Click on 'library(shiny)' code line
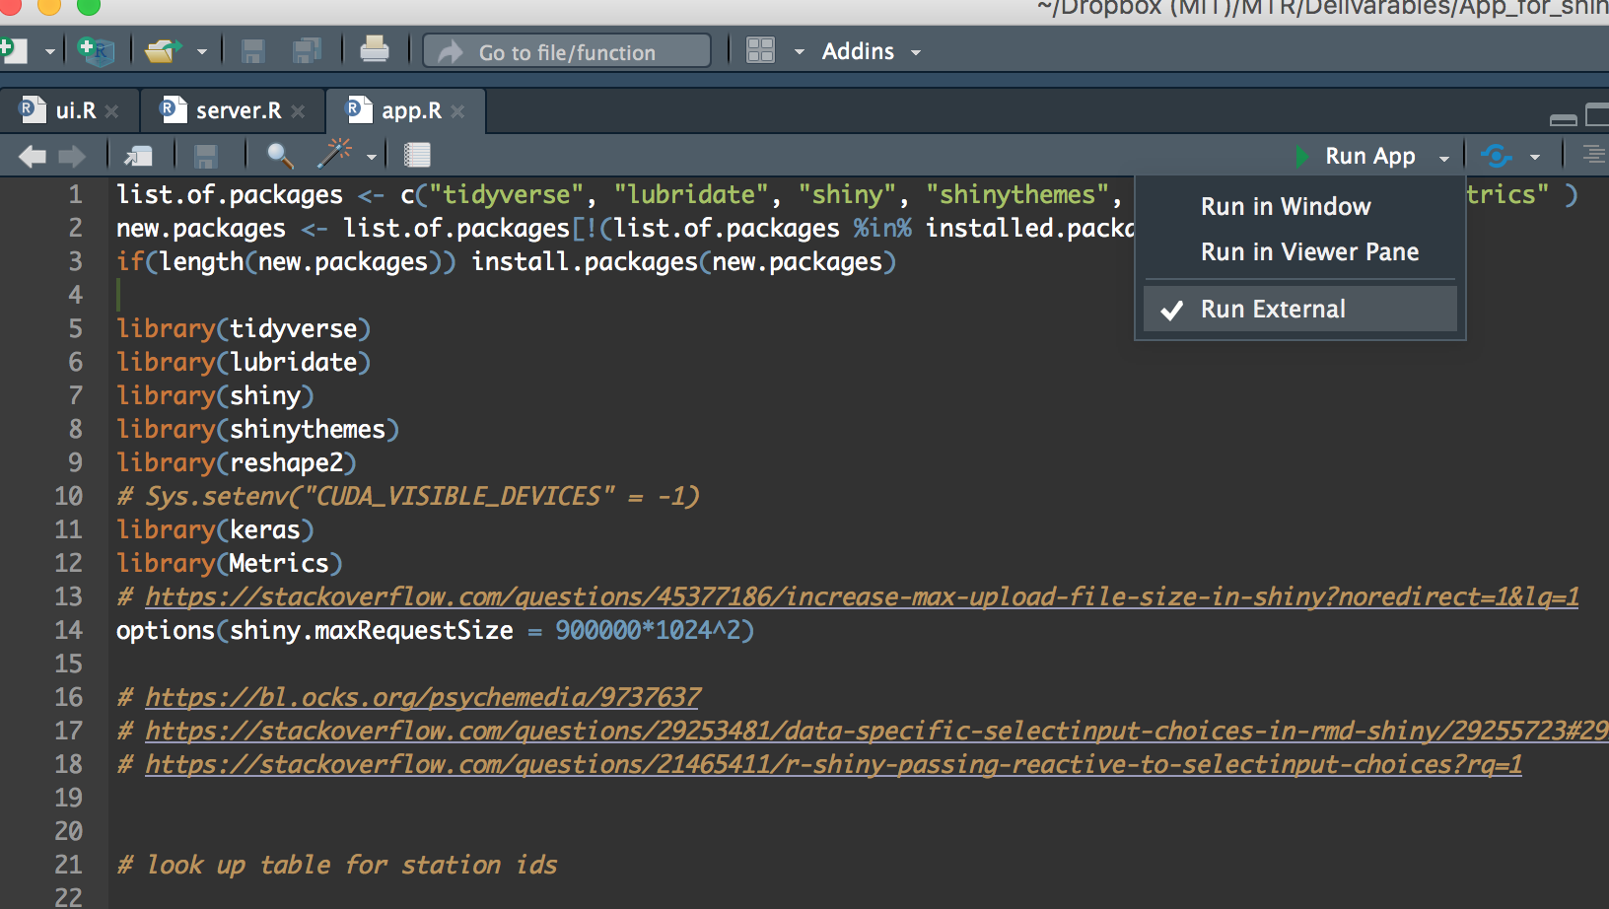This screenshot has width=1609, height=909. click(215, 395)
